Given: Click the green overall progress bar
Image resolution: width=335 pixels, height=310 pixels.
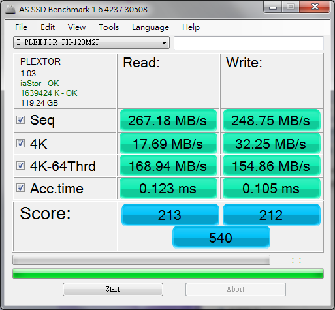Looking at the screenshot, I should click(168, 273).
